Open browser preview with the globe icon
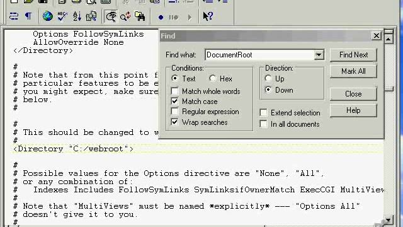 48,17
